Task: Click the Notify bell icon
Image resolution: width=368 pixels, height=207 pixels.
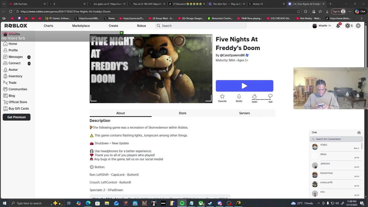Action: tap(239, 98)
